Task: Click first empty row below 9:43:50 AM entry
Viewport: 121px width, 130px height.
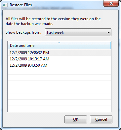Action: [59, 72]
